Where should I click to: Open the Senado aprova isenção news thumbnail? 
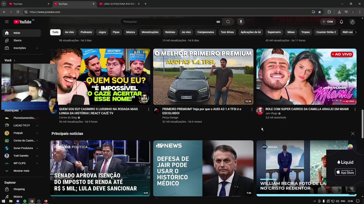100,168
